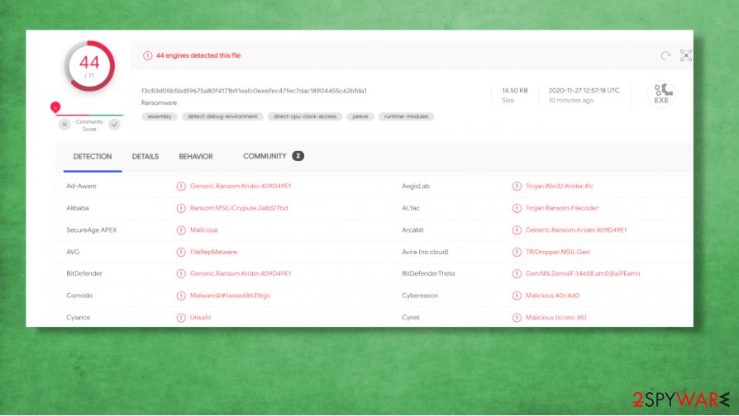Click the alert icon for Cylance result
The width and height of the screenshot is (739, 416).
tap(181, 318)
